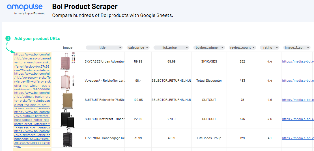Viewport: 314px width, 151px height.
Task: Select buybox winner cell LifeGoods Group
Action: (x=209, y=138)
